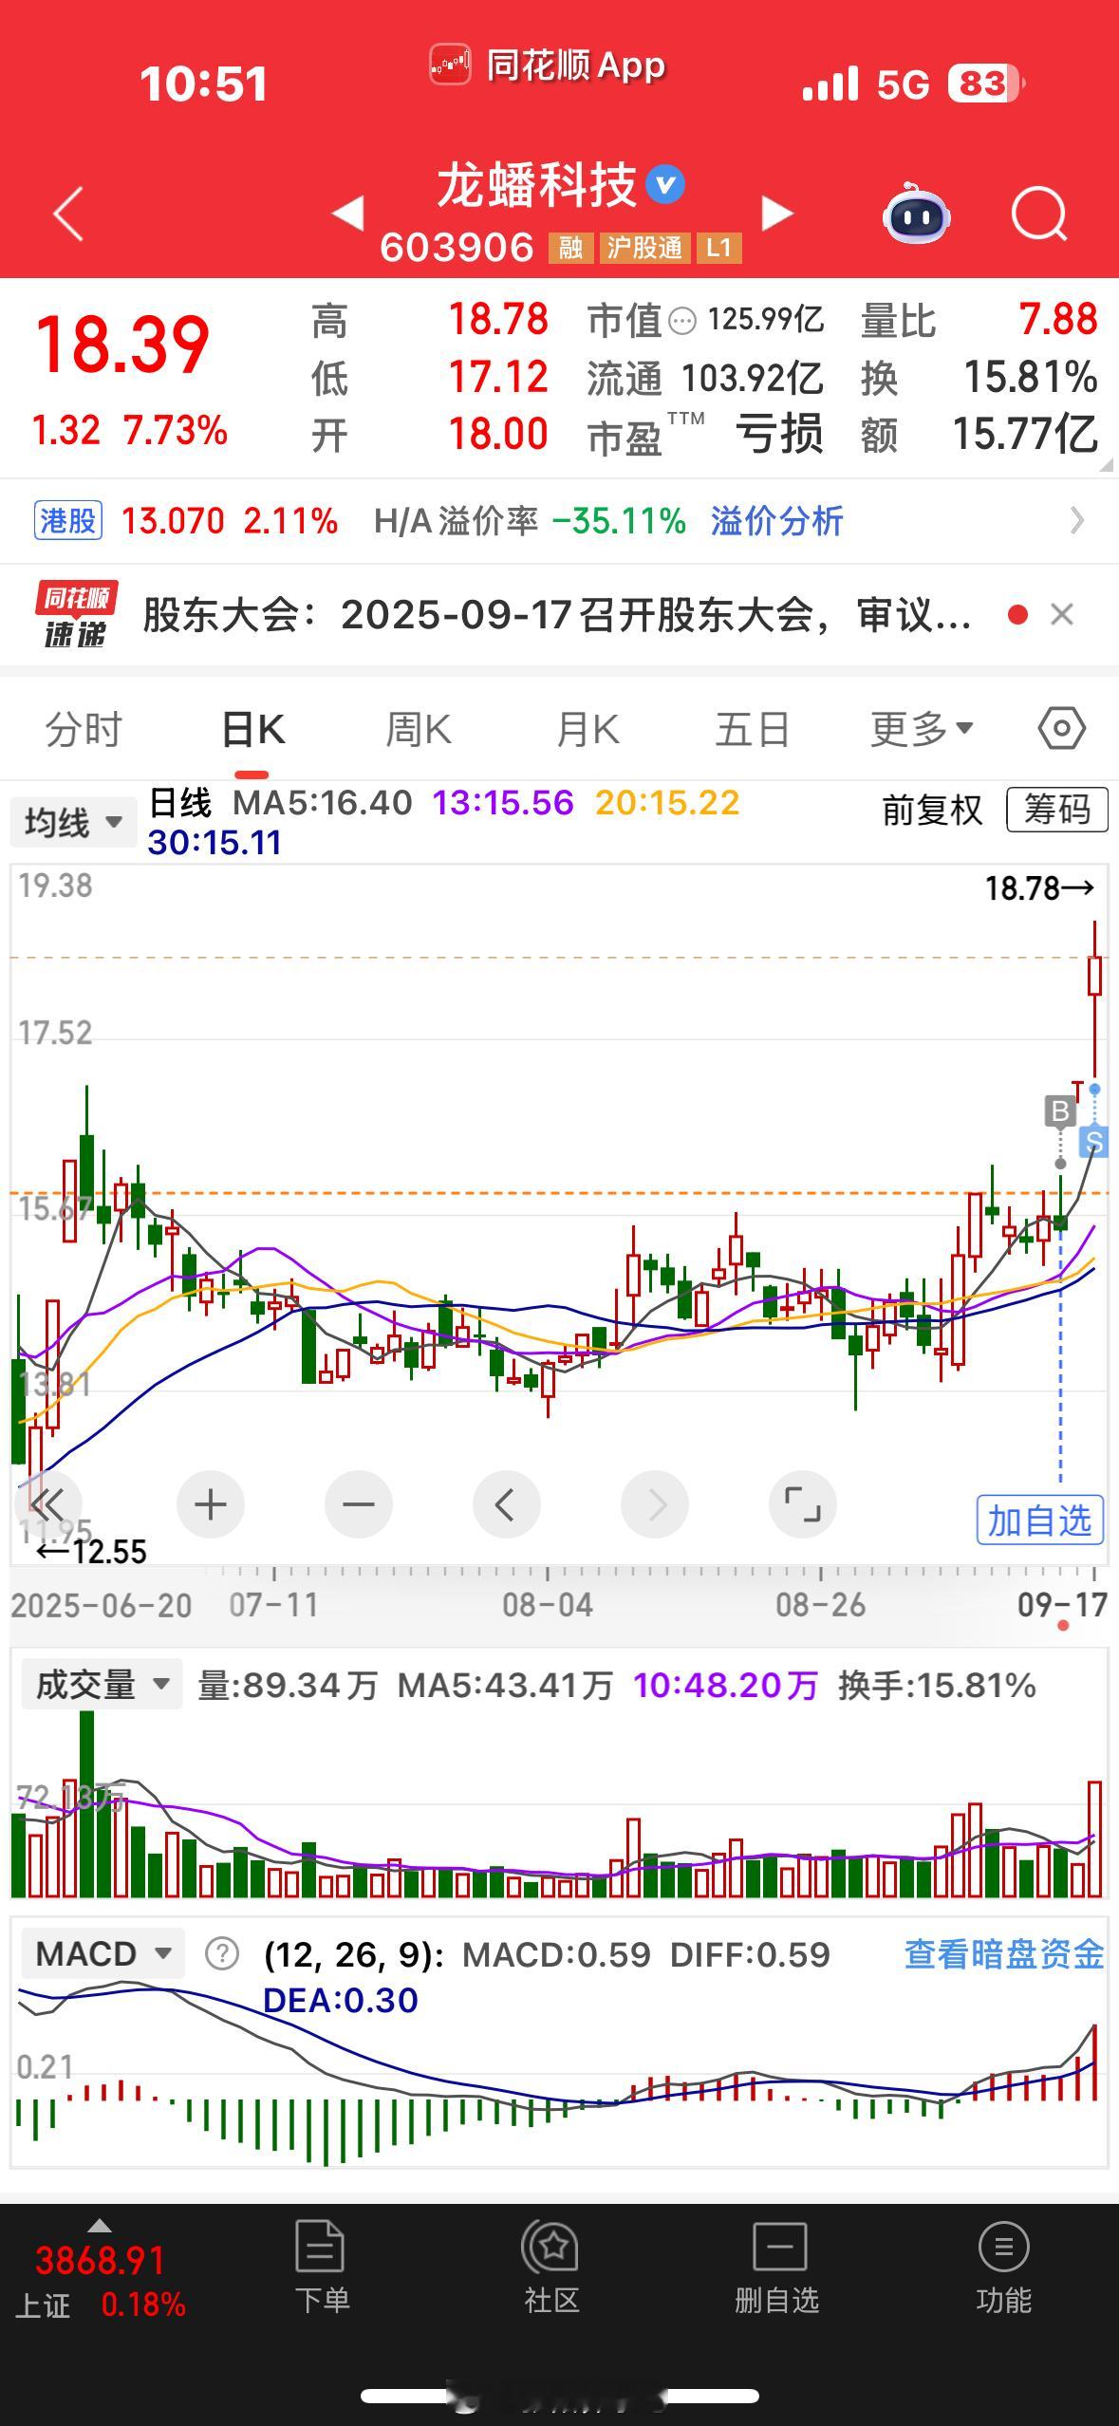Viewport: 1119px width, 2426px height.
Task: Enter fullscreen chart with the expand icon
Action: 803,1504
